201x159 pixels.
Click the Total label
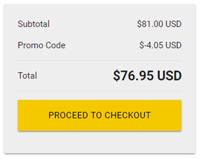(x=27, y=76)
